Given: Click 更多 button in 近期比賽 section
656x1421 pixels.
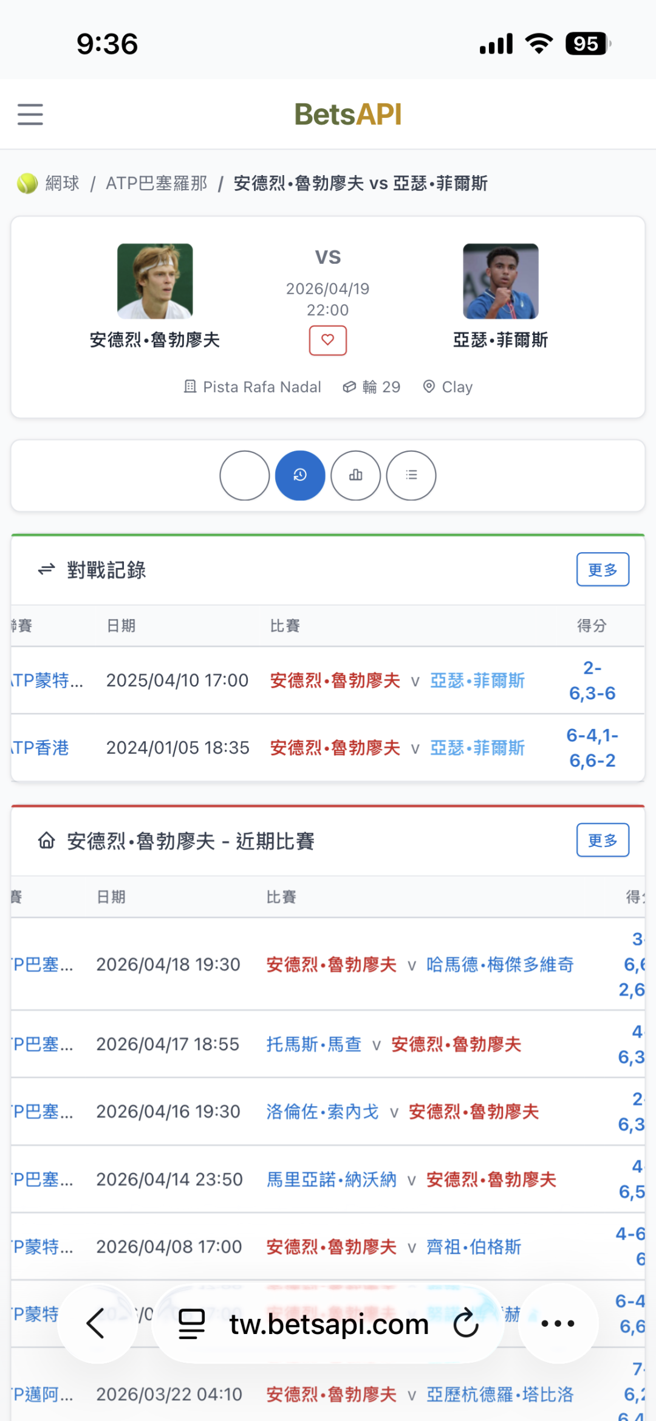Looking at the screenshot, I should [x=603, y=840].
